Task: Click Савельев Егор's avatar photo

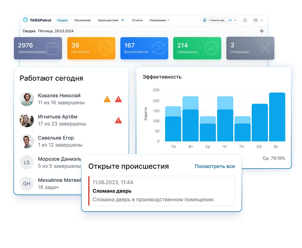Action: click(27, 141)
